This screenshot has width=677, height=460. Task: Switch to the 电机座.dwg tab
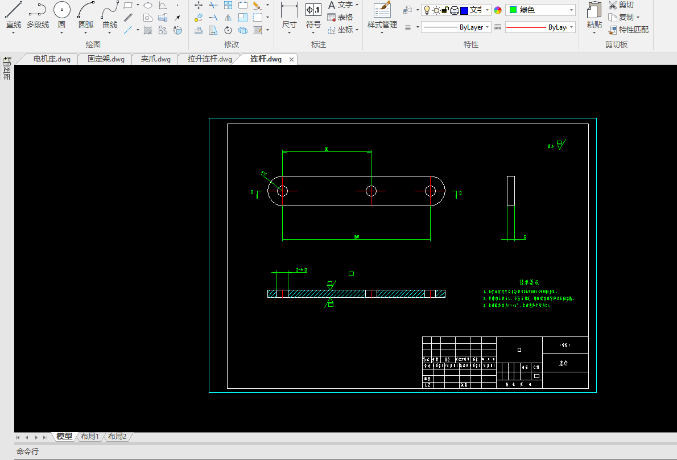click(x=52, y=59)
